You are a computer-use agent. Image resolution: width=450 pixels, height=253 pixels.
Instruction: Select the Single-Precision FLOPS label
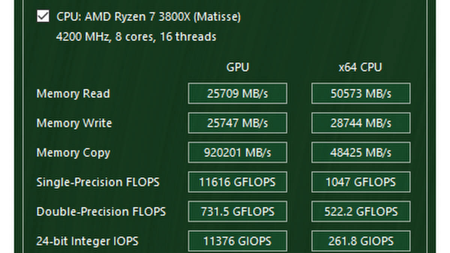(98, 182)
